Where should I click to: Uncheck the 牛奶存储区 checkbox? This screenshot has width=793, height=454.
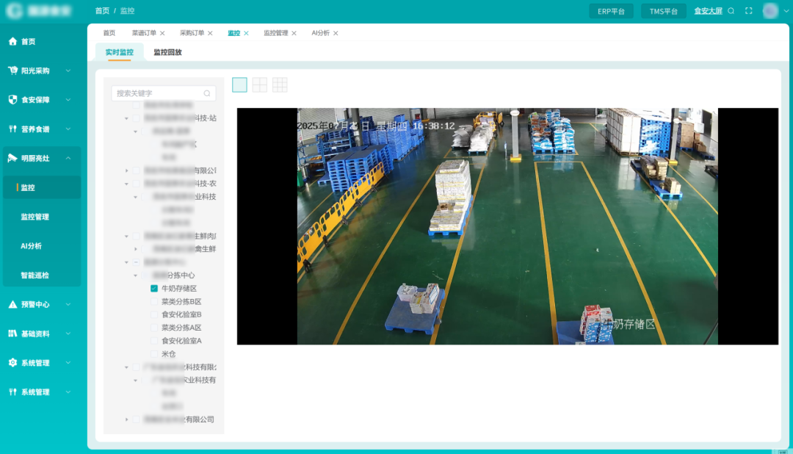154,289
